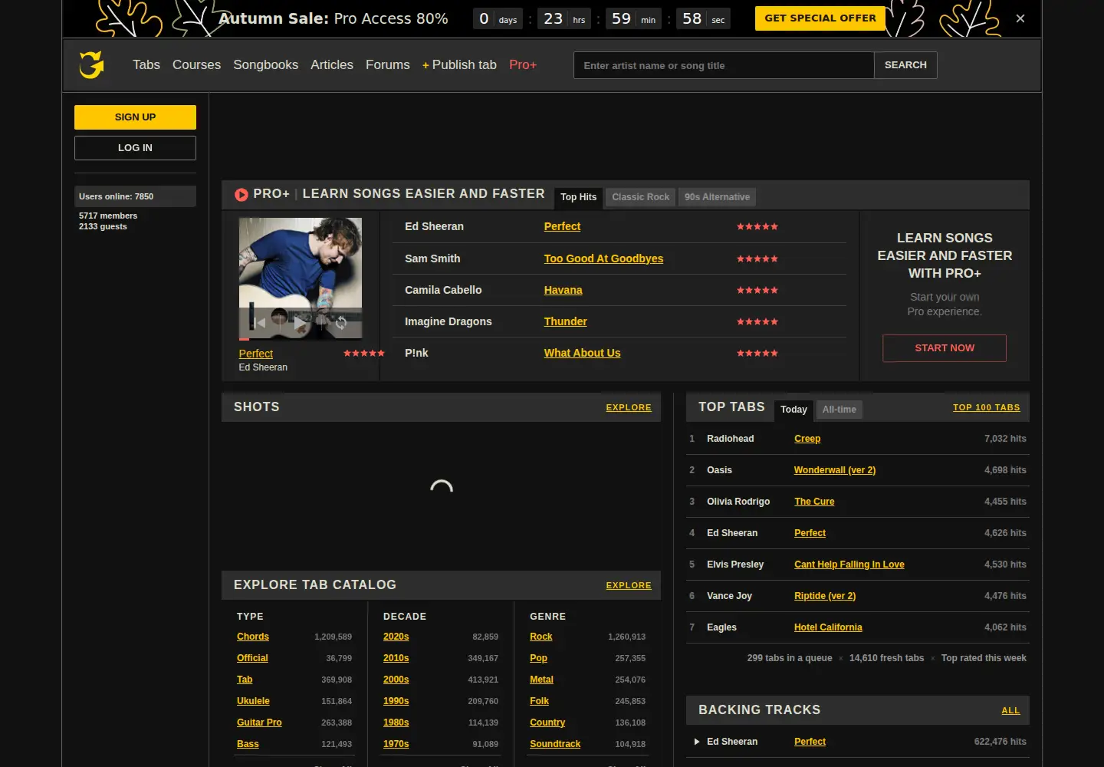
Task: Open ALL backing tracks link
Action: coord(1010,711)
